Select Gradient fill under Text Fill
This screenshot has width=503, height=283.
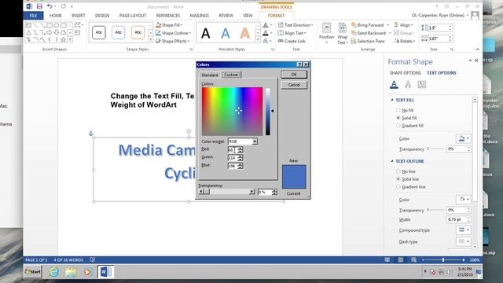(410, 126)
